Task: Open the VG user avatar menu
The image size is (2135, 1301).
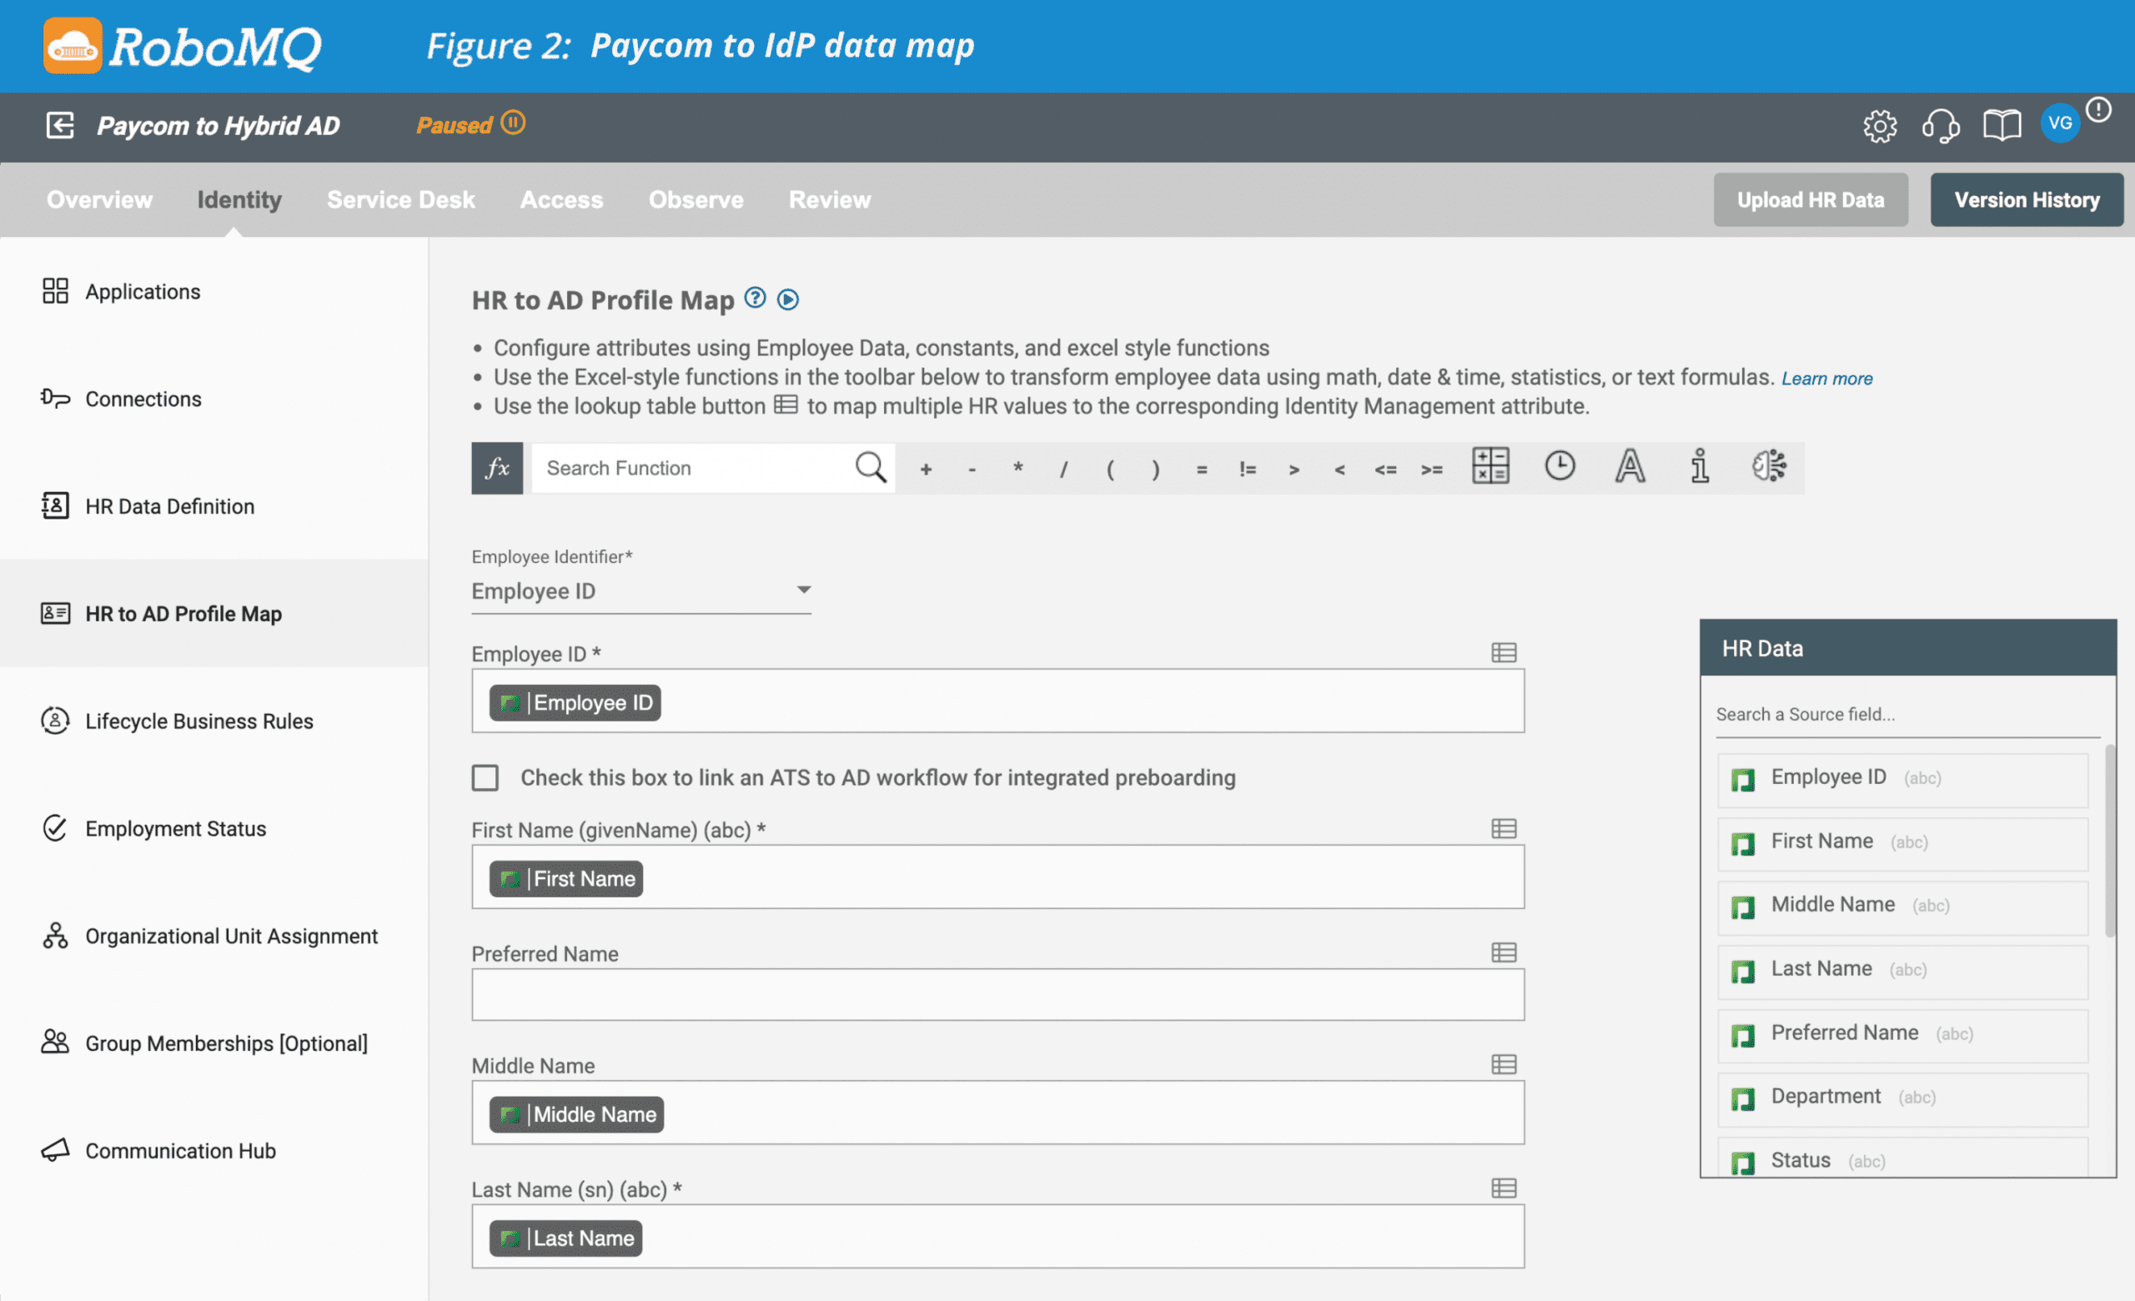Action: (2060, 124)
